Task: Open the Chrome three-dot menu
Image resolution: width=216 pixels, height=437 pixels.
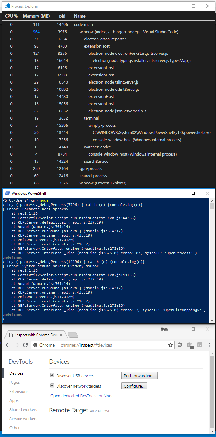Action: pos(209,345)
